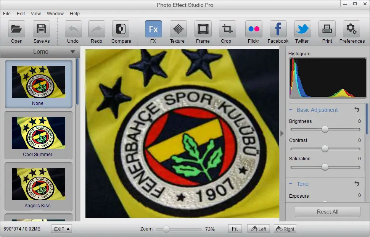This screenshot has width=370, height=237.
Task: Open Preferences gear icon
Action: pos(351,29)
